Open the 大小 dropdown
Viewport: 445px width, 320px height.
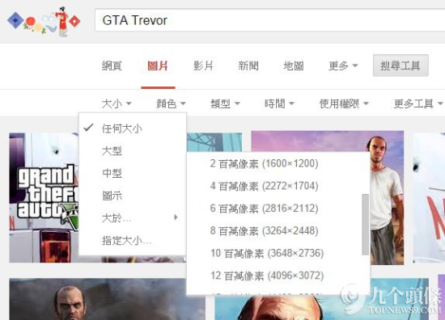point(117,103)
